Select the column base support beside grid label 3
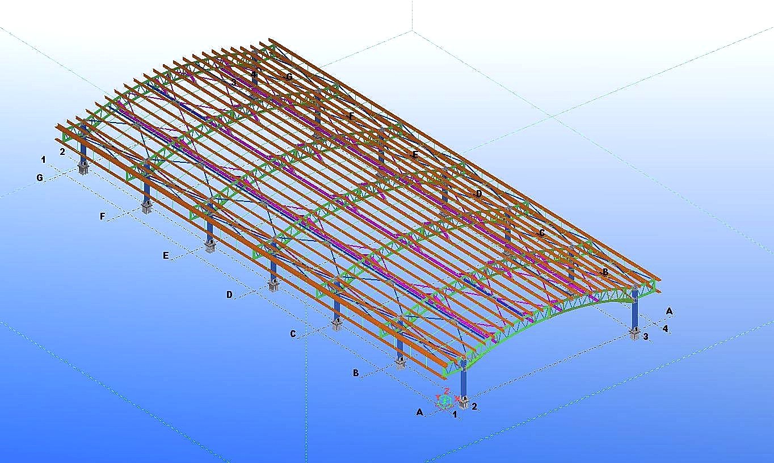The width and height of the screenshot is (774, 463). pos(634,334)
